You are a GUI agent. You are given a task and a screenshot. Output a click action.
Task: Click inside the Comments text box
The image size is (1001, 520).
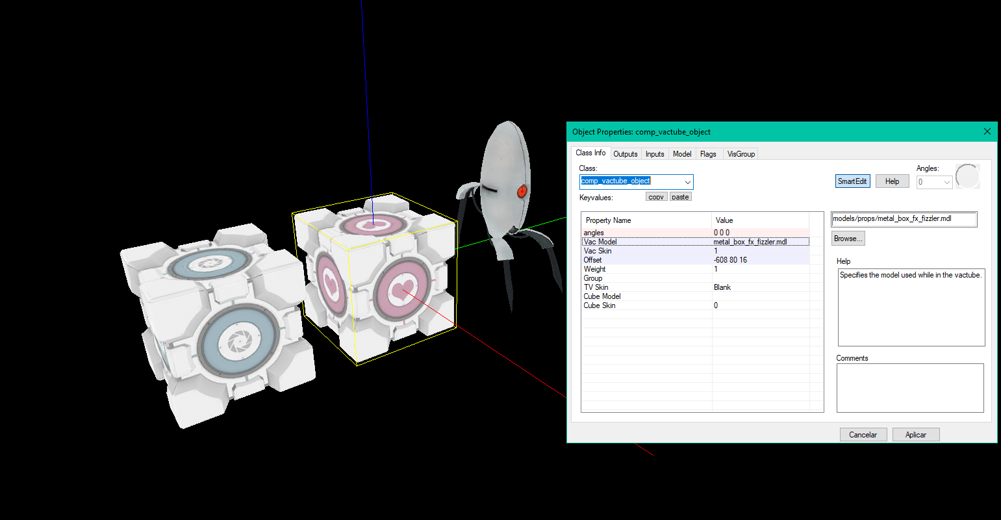(x=910, y=388)
